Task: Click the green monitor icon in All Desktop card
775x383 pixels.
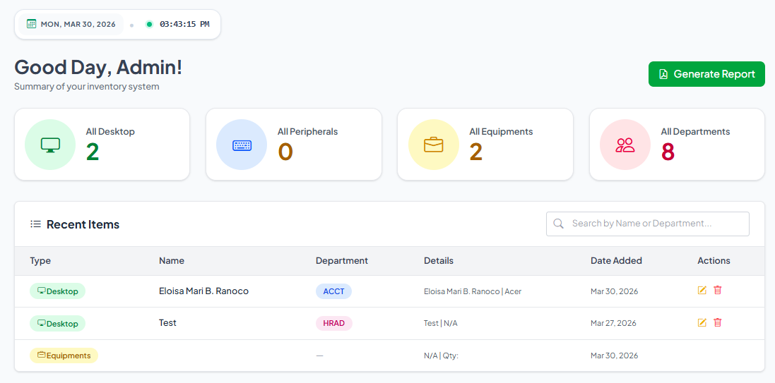Action: (50, 145)
